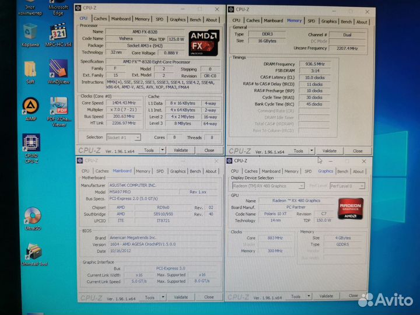420x315 pixels.
Task: Open Tools dropdown arrow in Graphics window
Action: coord(309,296)
